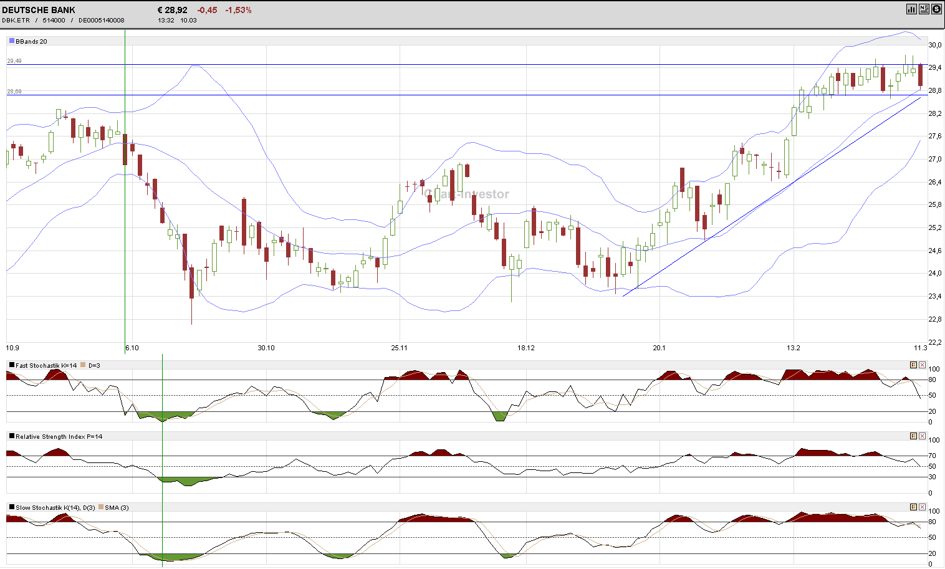Click the -0,45 change value

207,10
